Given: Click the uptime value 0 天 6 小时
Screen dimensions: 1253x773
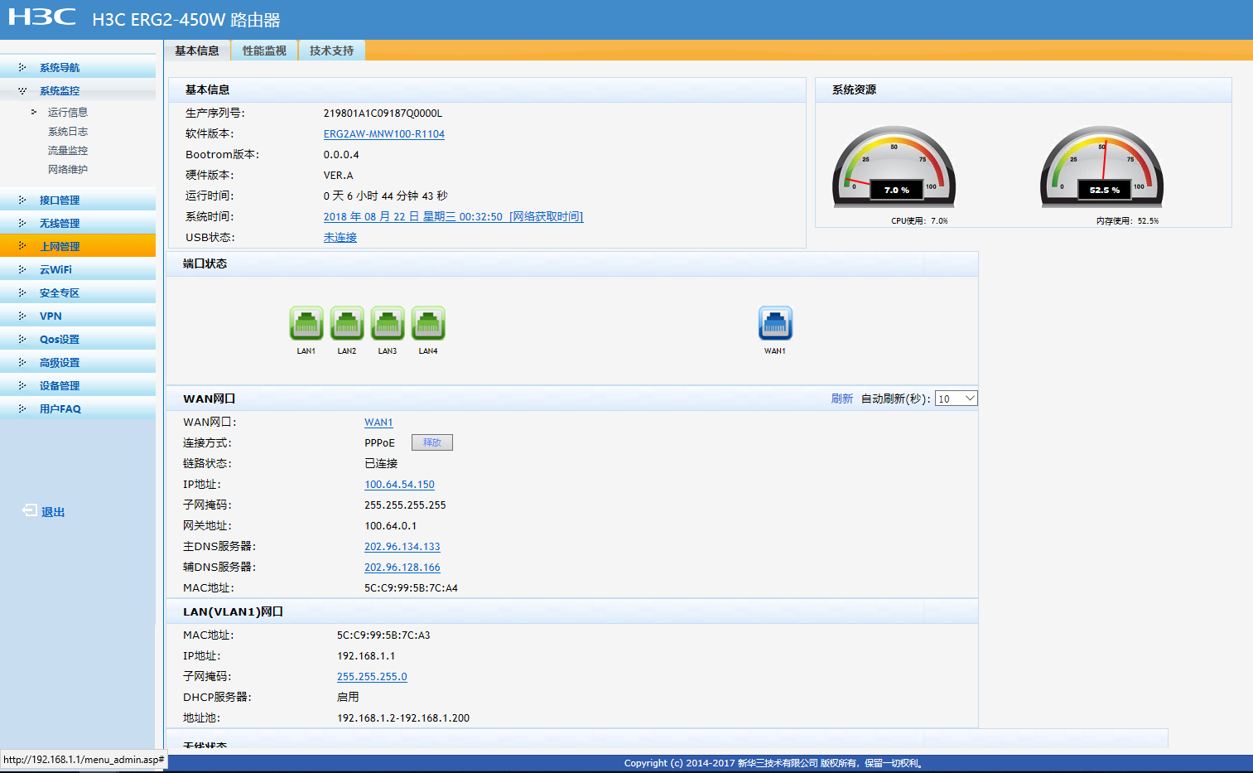Looking at the screenshot, I should [351, 196].
